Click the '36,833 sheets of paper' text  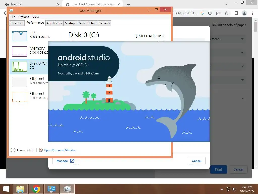(229, 25)
